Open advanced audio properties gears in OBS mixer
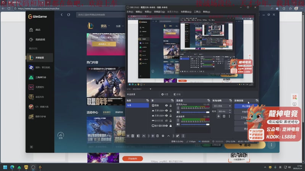The image size is (305, 171). 177,136
